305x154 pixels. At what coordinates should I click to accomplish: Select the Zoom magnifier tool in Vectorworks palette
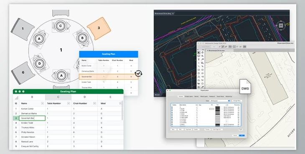click(203, 56)
